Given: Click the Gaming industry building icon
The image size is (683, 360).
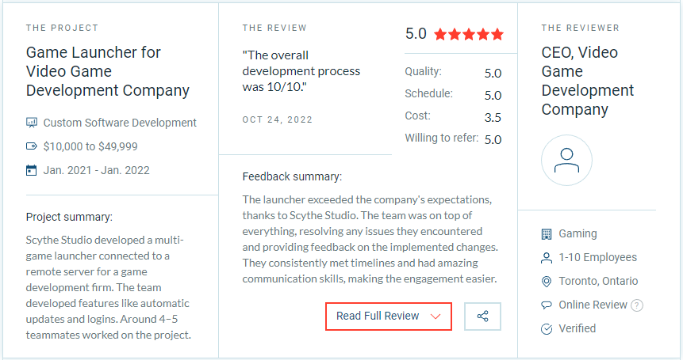Looking at the screenshot, I should point(547,234).
